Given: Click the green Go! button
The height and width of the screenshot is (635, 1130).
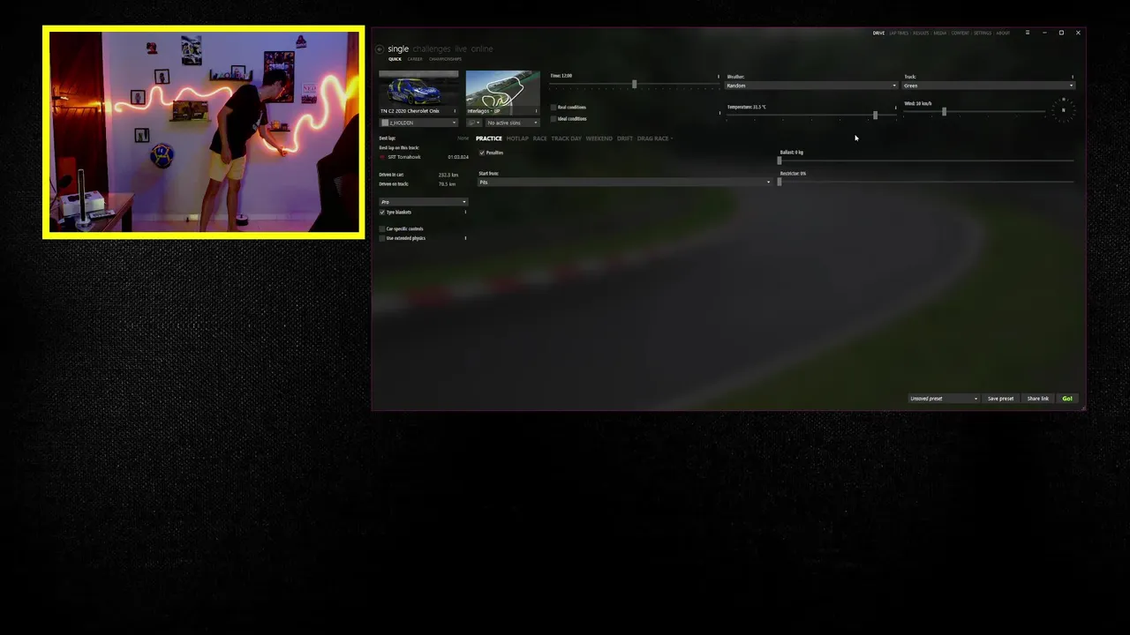Looking at the screenshot, I should [1067, 399].
